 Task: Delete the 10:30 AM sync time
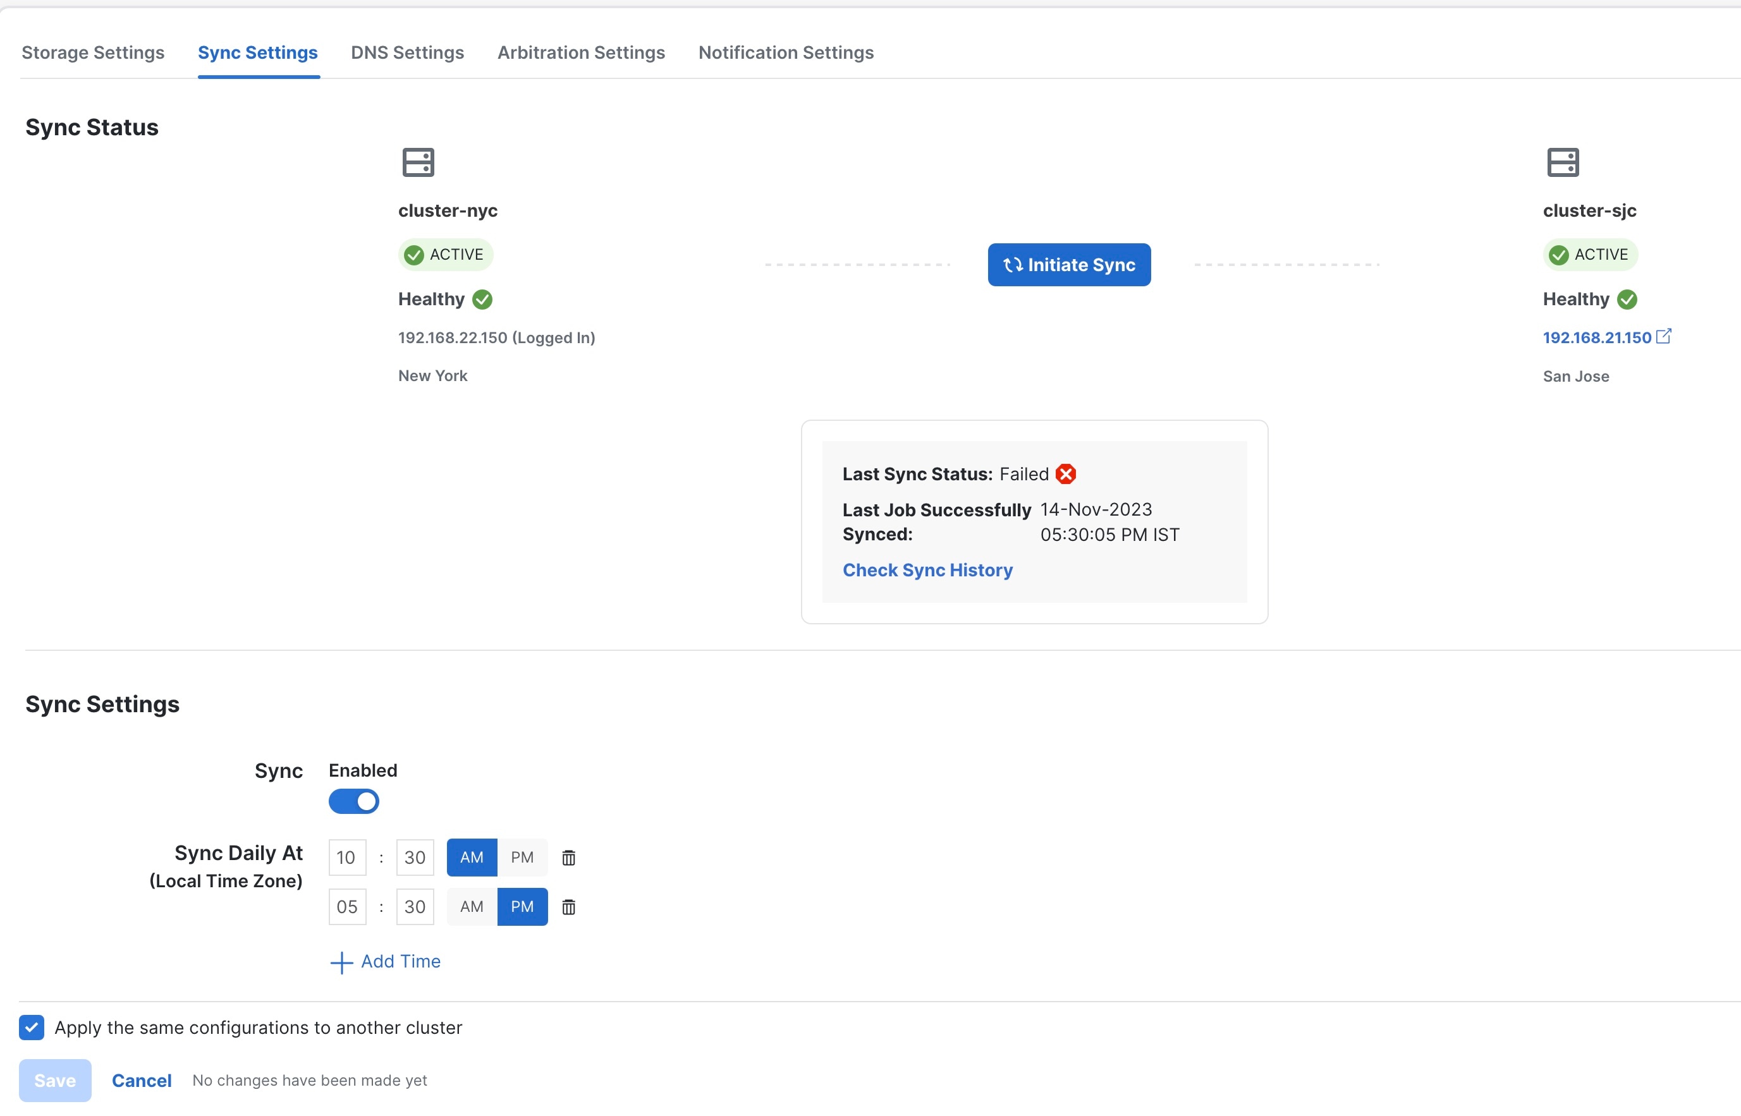point(569,858)
